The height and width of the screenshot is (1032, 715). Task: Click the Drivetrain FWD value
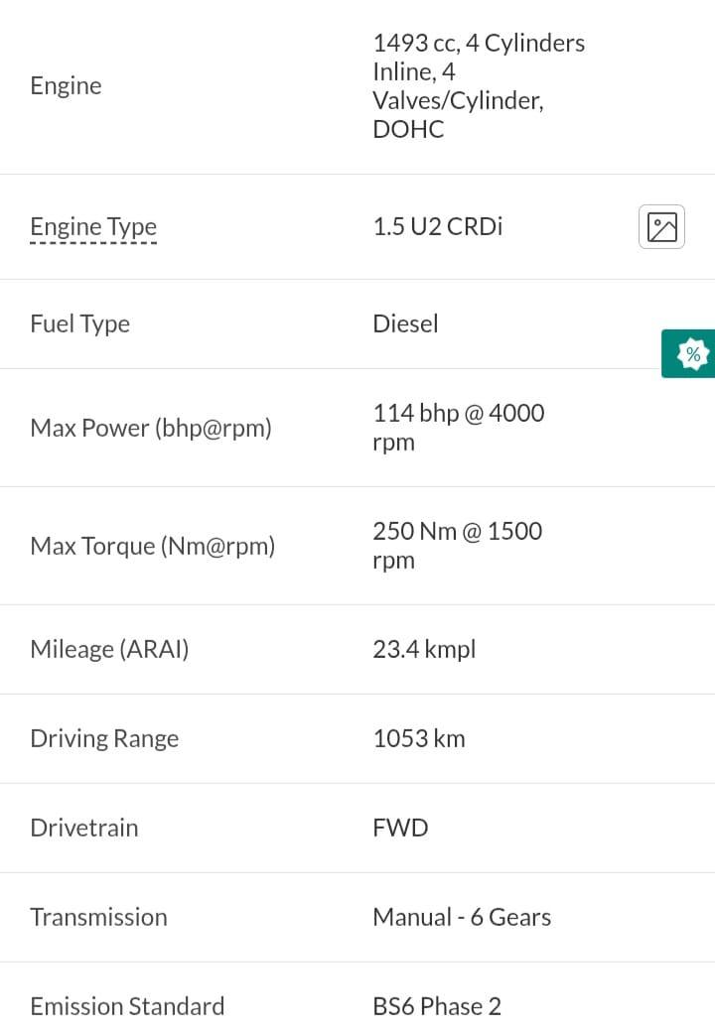coord(401,828)
